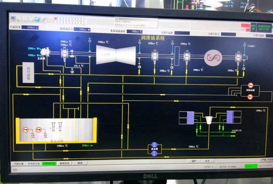The image size is (273, 184).
Task: Click the bearing left of the generator
Action: click(187, 57)
